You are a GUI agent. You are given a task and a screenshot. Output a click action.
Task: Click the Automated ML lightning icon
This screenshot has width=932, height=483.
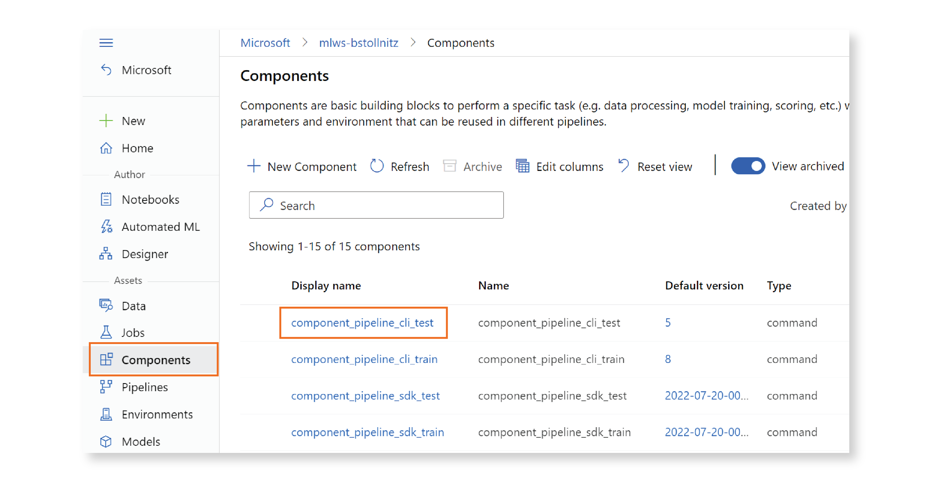click(x=106, y=226)
